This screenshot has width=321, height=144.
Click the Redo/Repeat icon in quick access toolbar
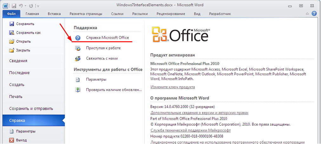click(x=31, y=6)
